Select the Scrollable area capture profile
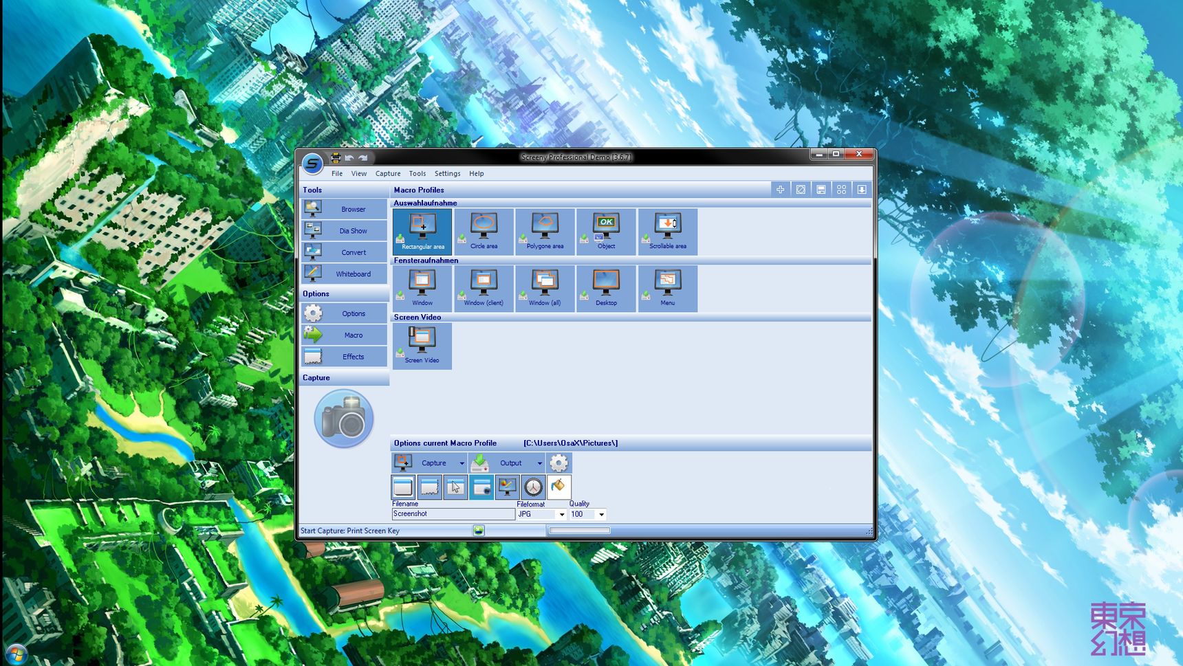Screen dimensions: 1183x666 (668, 232)
